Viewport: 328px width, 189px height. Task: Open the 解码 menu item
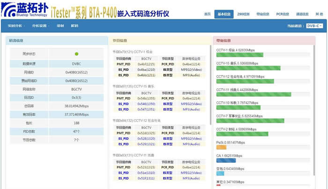[x=75, y=26]
